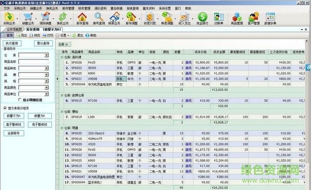Click SP0022 cell in row 2

[x=79, y=68]
